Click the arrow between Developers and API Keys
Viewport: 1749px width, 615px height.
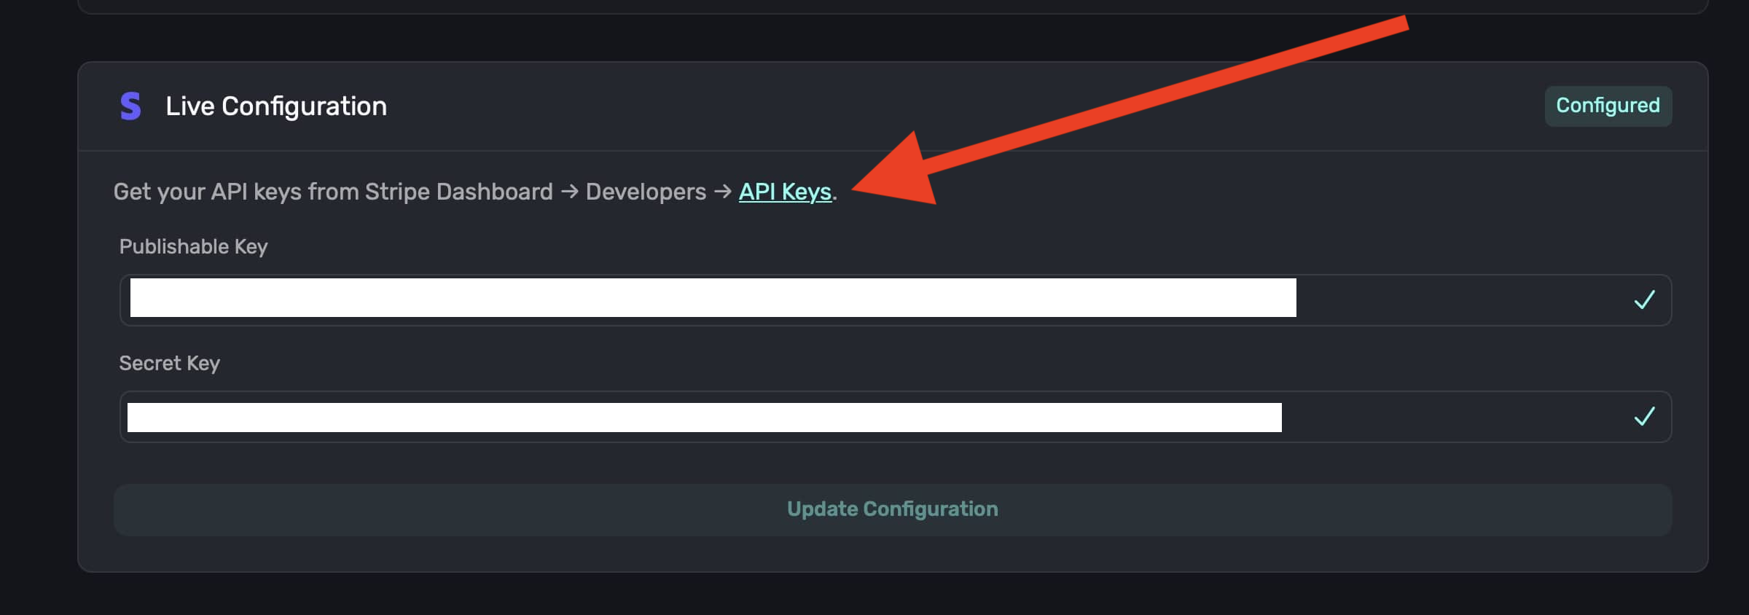(x=723, y=192)
